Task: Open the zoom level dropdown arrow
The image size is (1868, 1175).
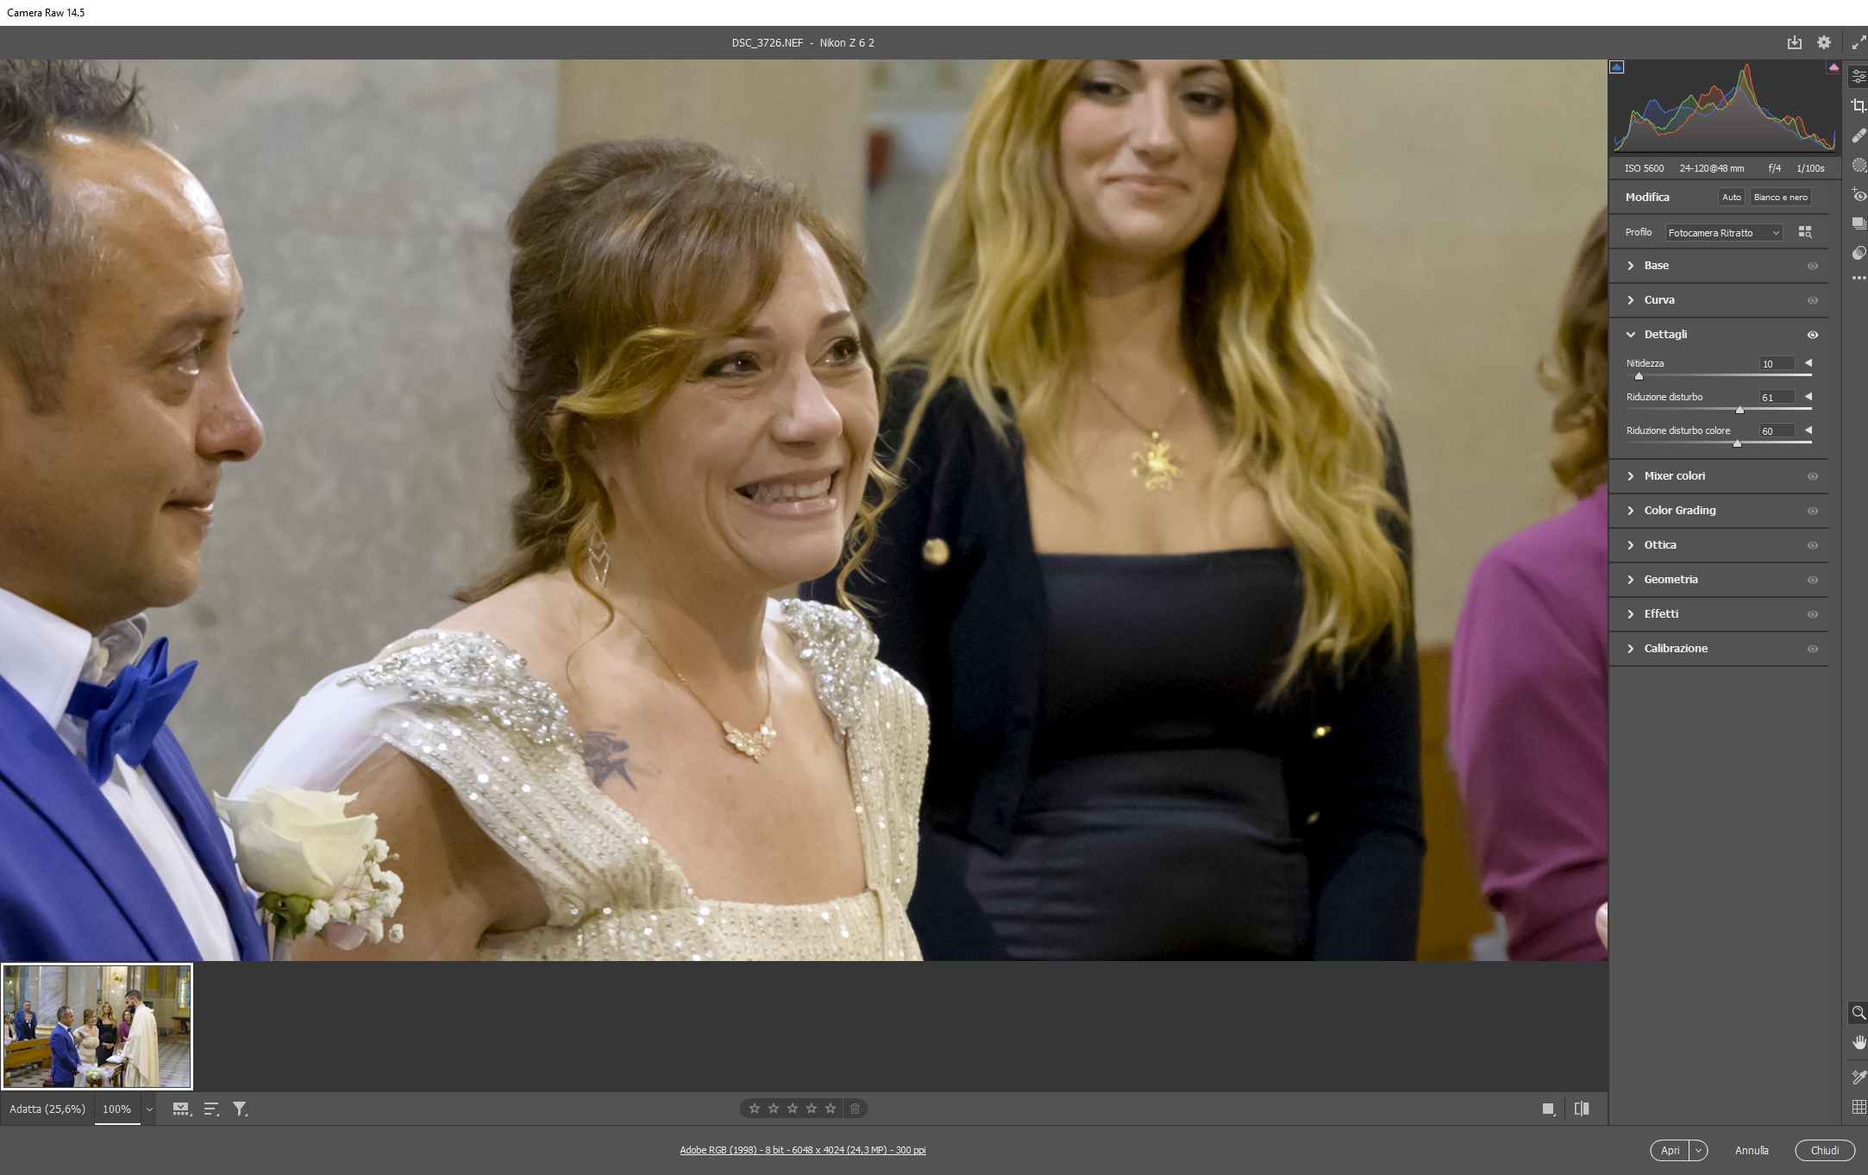Action: click(x=149, y=1109)
